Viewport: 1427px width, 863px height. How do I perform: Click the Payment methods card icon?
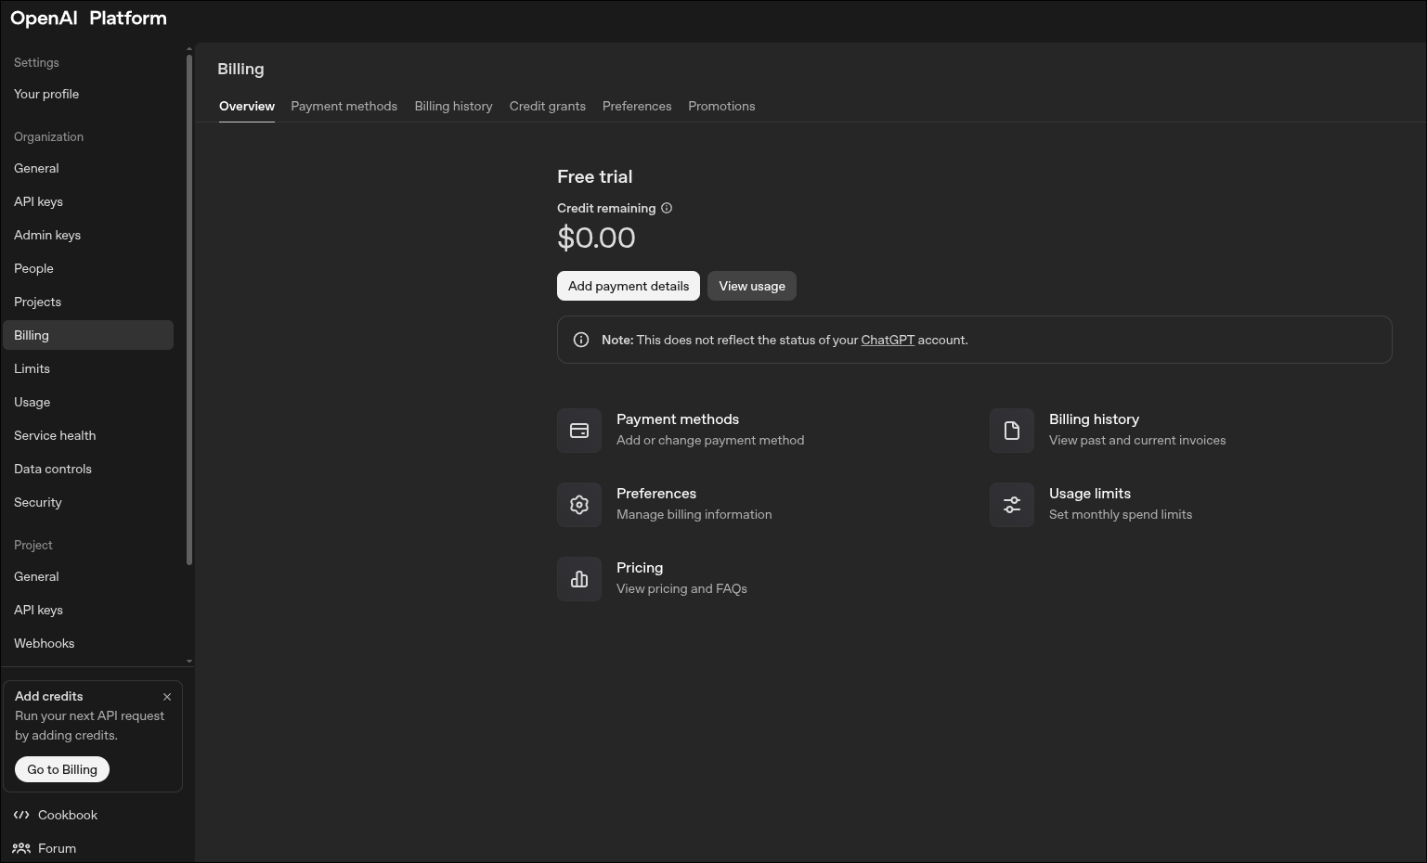click(578, 430)
